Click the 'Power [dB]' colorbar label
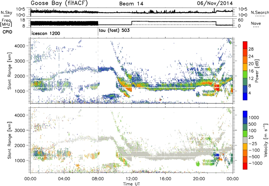 (257, 71)
